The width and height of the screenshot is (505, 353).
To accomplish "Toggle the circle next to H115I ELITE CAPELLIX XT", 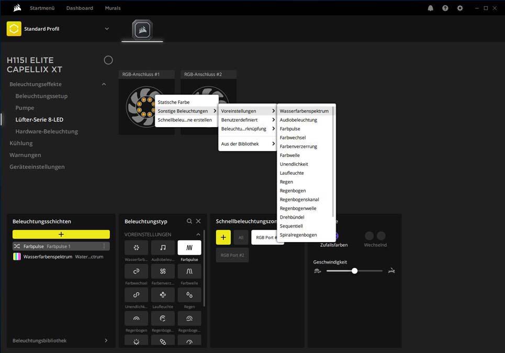I will pyautogui.click(x=108, y=60).
